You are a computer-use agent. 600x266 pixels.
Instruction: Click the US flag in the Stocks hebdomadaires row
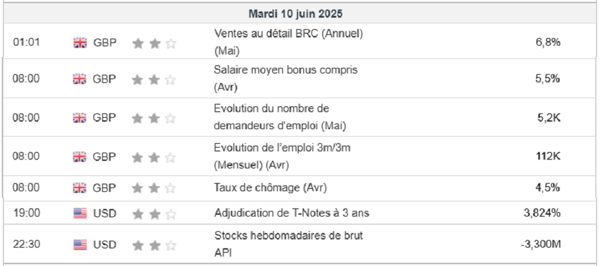pyautogui.click(x=80, y=244)
